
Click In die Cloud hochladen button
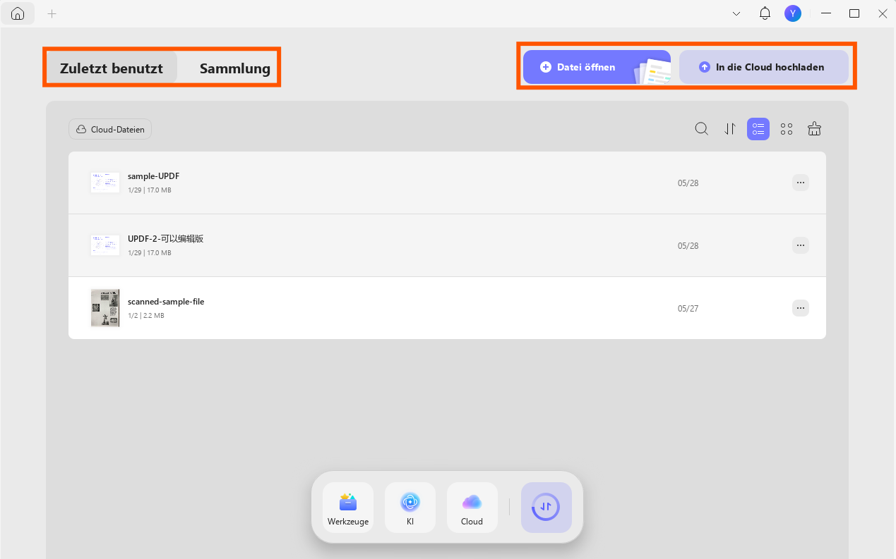[x=763, y=67]
